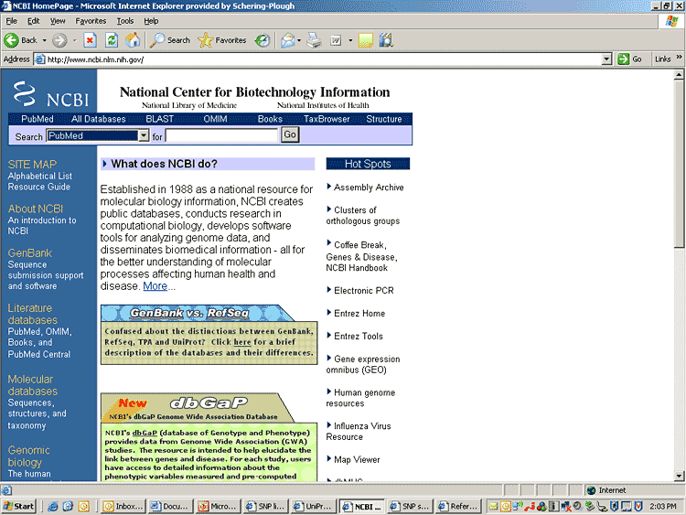Open Back button history dropdown arrow
Screen dimensions: 686x515
(x=44, y=40)
